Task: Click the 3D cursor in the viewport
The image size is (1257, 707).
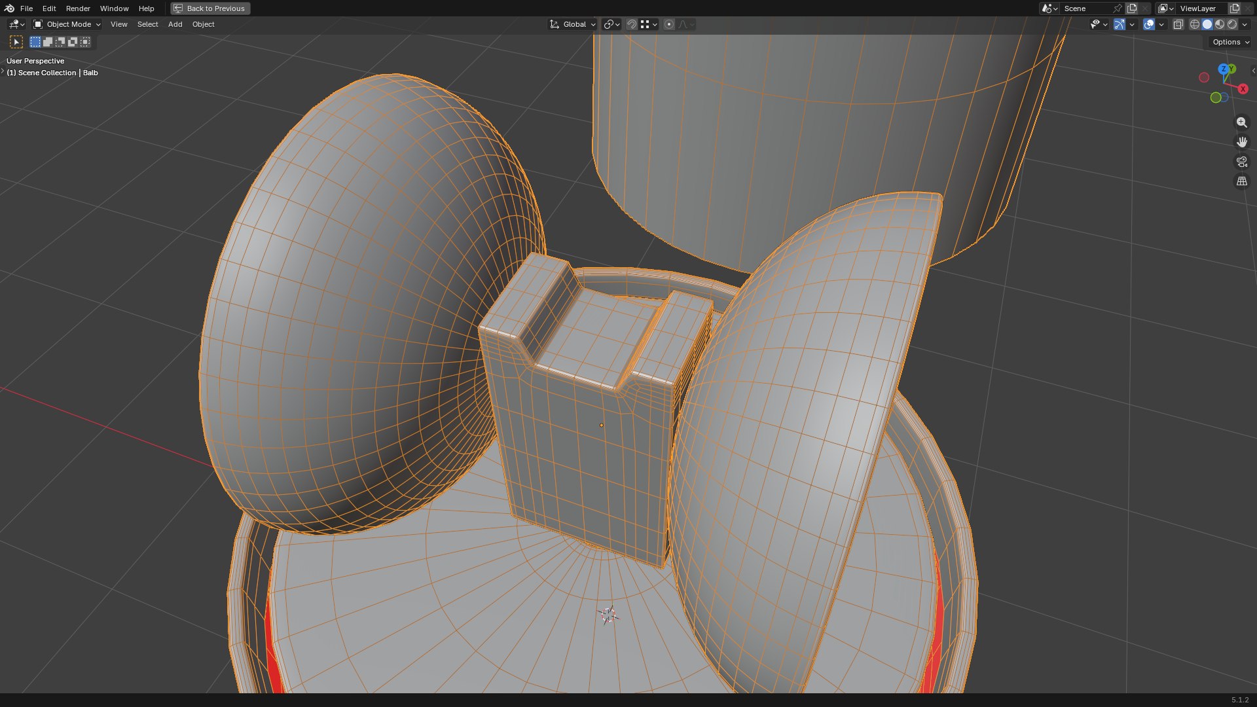Action: click(608, 615)
